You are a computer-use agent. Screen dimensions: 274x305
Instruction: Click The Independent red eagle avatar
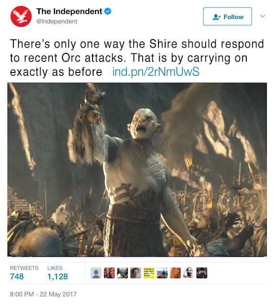[x=21, y=16]
